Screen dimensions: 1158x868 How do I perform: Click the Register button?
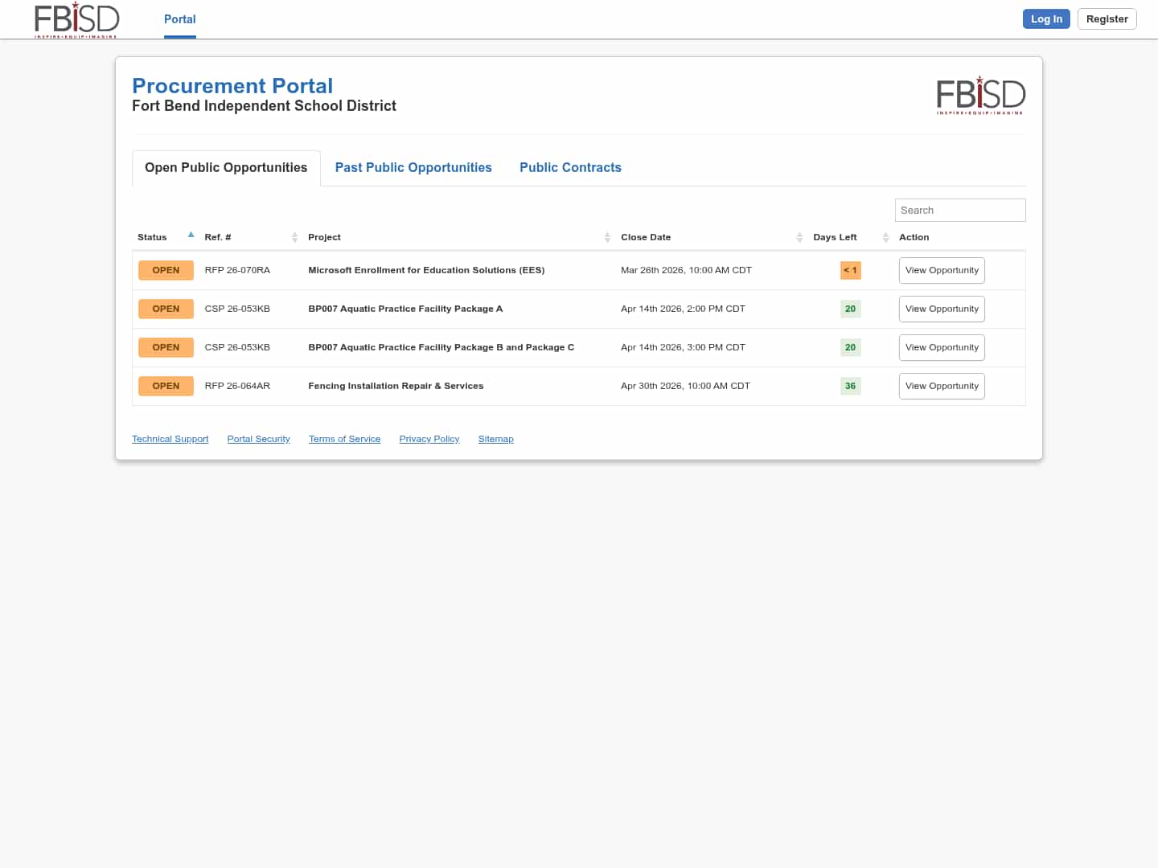[x=1107, y=19]
